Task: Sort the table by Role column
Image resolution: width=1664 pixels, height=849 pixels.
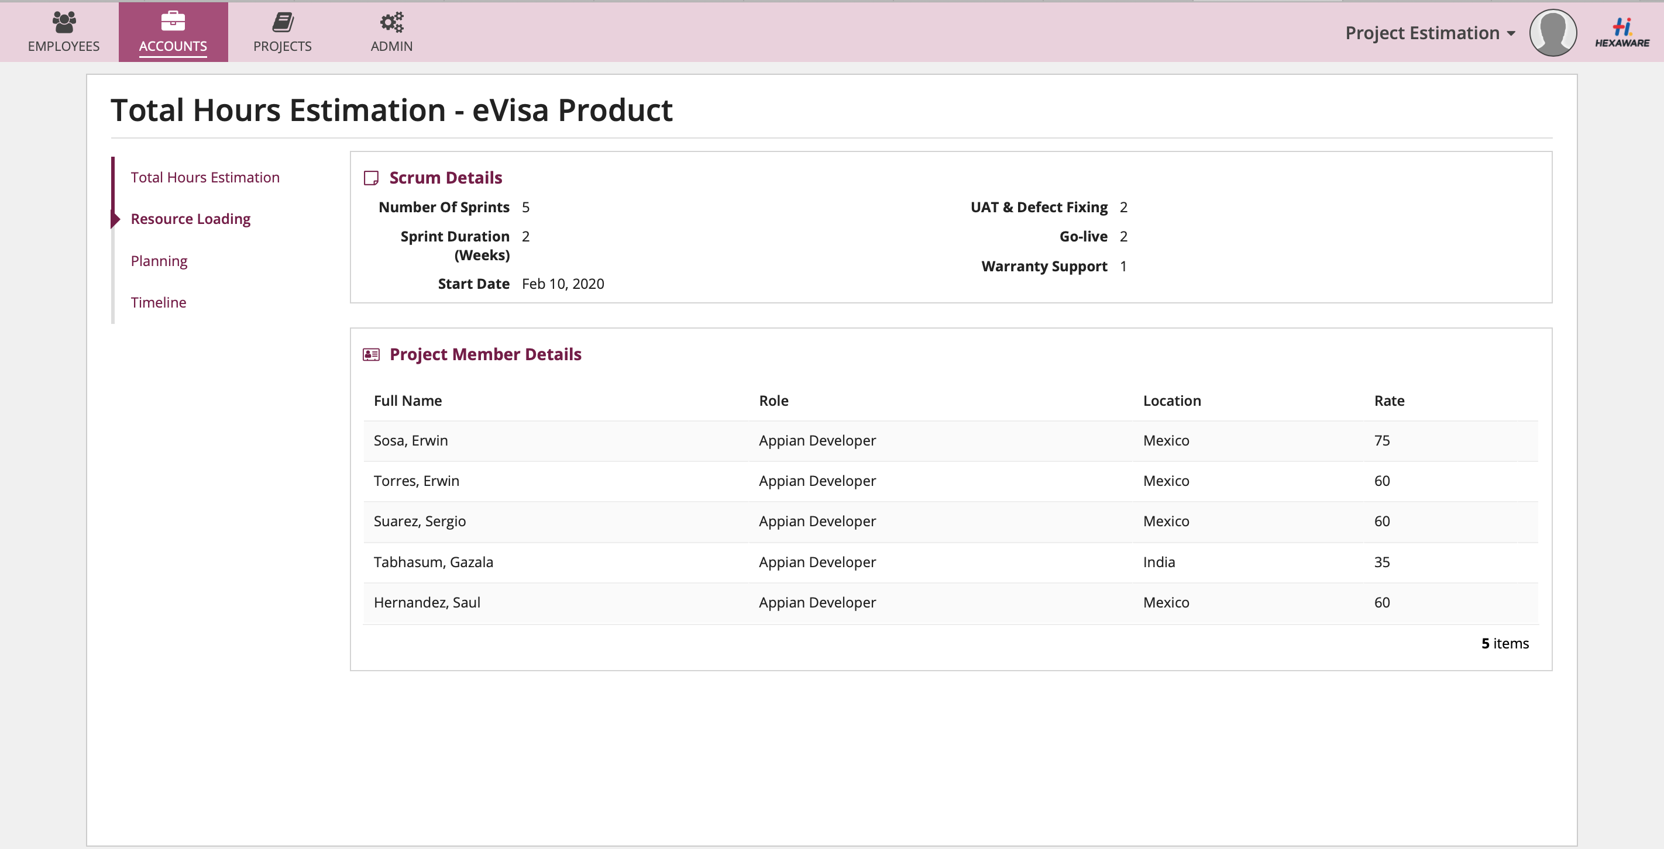Action: pyautogui.click(x=773, y=401)
